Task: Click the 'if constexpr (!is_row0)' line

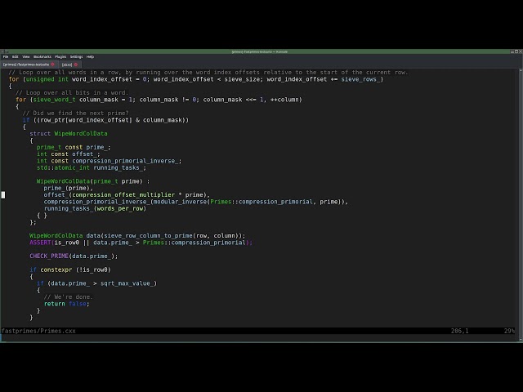Action: (x=70, y=269)
